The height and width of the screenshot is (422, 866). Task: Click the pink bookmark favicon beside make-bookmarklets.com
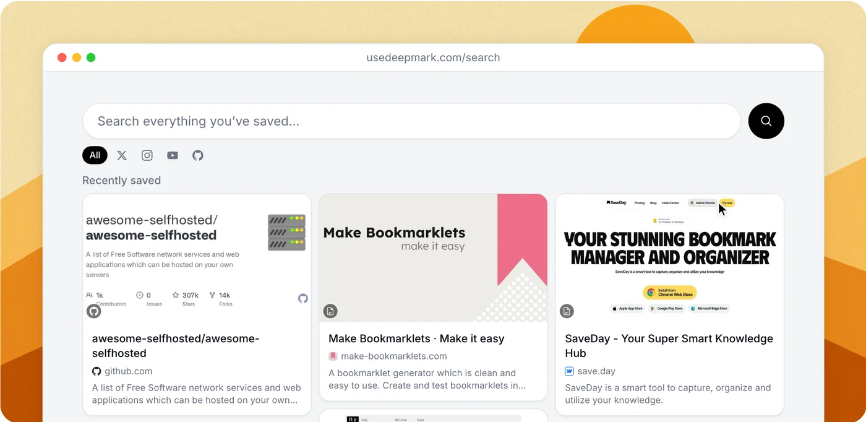[x=333, y=356]
